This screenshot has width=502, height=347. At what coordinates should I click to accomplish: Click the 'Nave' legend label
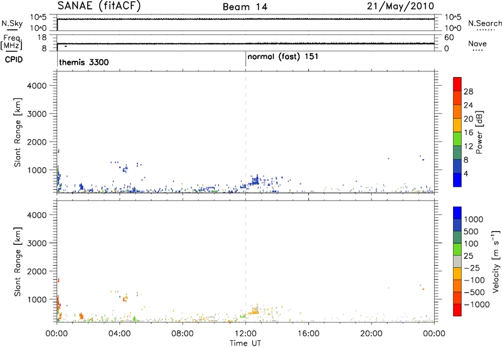click(x=478, y=43)
